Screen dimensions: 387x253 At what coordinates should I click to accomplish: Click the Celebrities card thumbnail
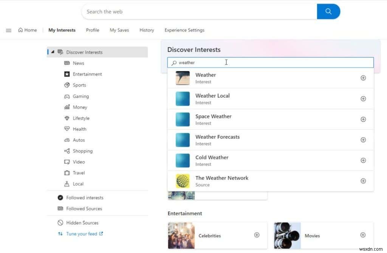(181, 236)
